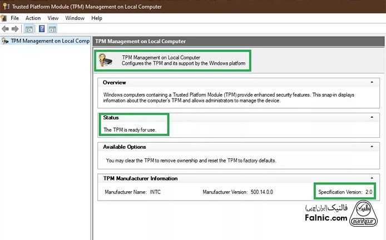
Task: Click the TPM key icon in the tree node
Action: point(4,41)
